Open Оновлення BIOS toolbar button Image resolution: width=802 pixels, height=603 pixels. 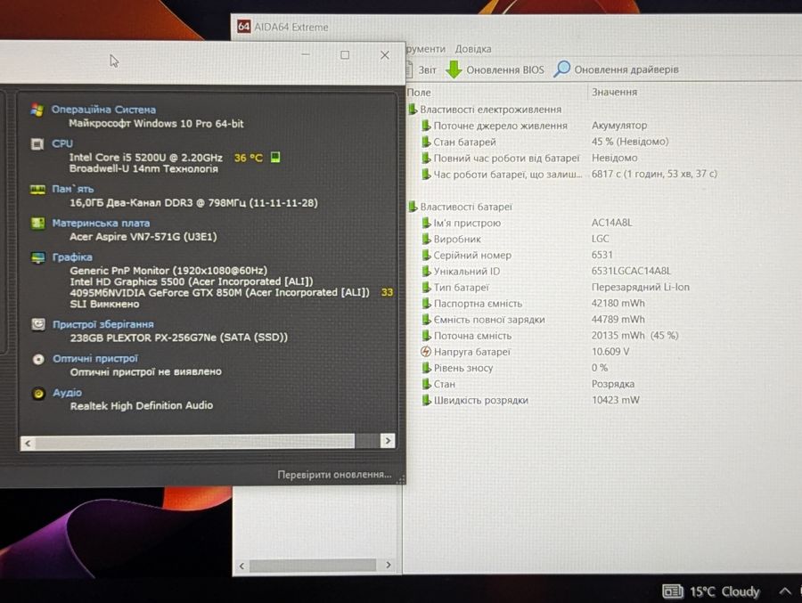(495, 69)
